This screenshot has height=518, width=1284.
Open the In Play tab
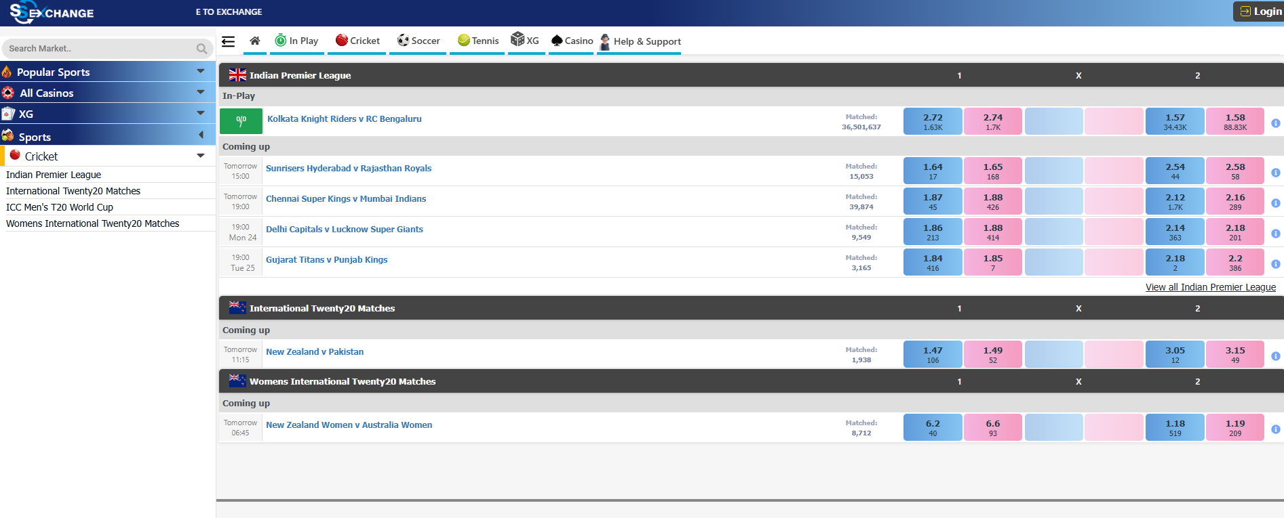click(296, 41)
